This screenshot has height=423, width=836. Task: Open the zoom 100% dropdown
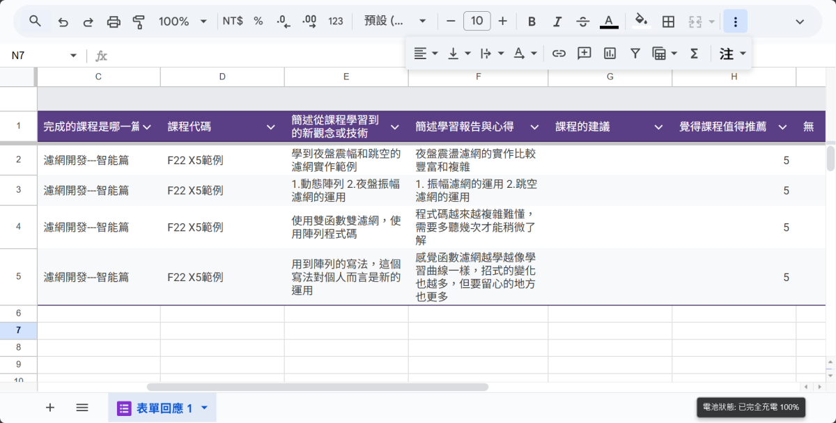click(x=183, y=22)
